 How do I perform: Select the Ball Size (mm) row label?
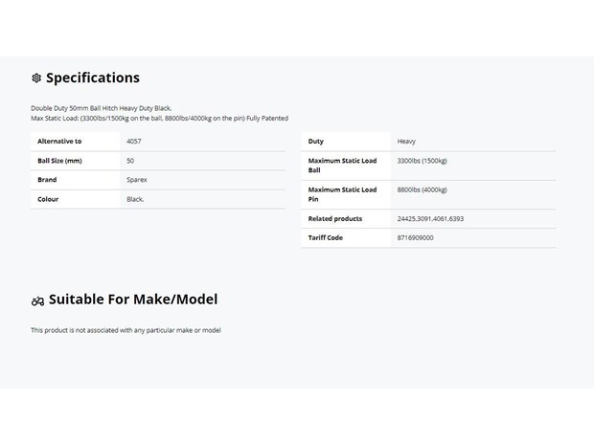click(59, 161)
